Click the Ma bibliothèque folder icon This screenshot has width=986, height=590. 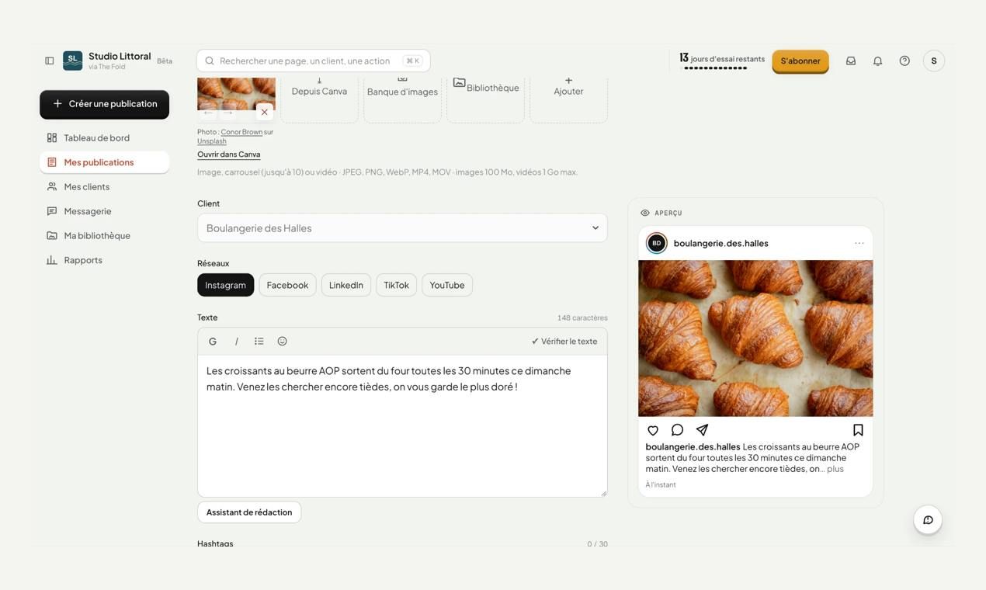tap(52, 235)
